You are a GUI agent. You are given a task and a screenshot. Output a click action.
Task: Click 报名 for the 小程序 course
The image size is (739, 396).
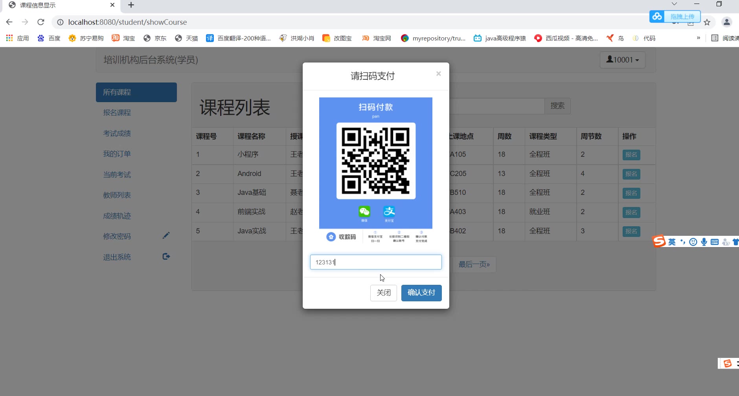631,155
